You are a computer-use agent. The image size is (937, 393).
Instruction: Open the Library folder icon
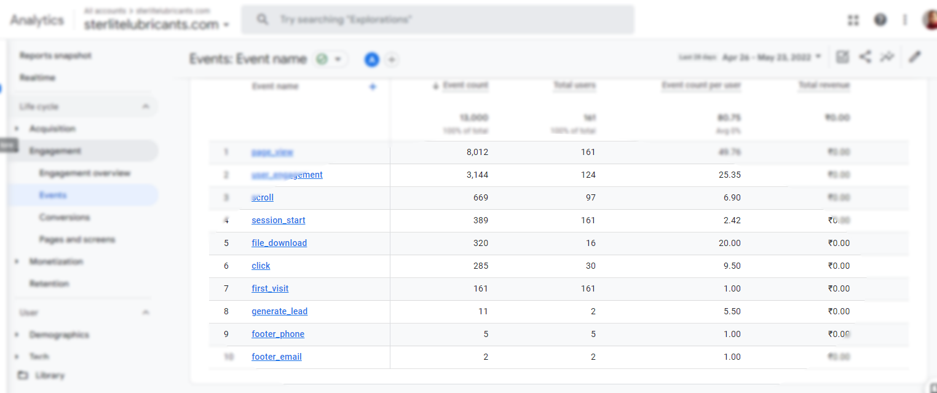tap(23, 375)
